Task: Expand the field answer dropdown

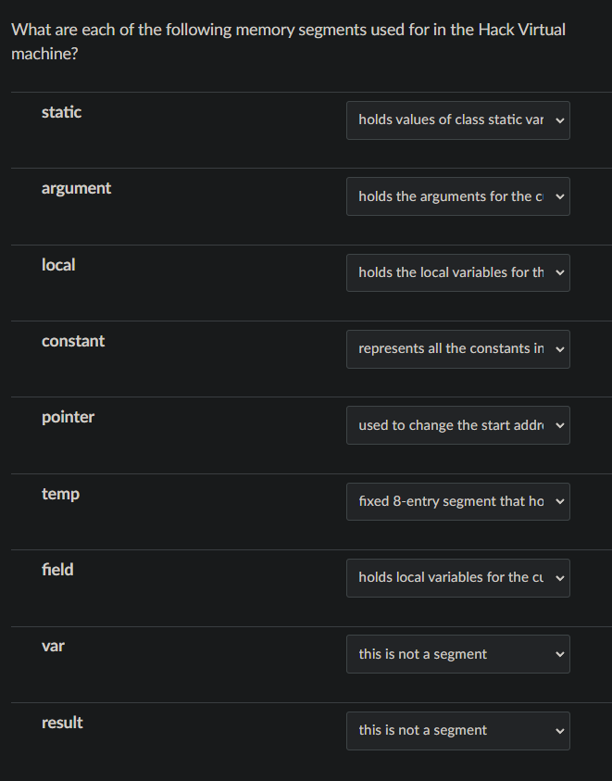Action: tap(457, 577)
